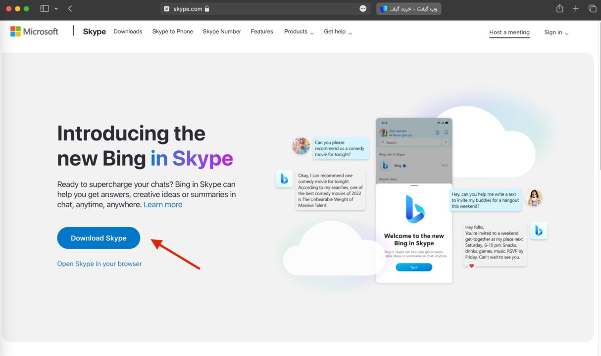Click the 'Can you please recommend us a comedy' bubble
The height and width of the screenshot is (356, 601).
point(342,148)
